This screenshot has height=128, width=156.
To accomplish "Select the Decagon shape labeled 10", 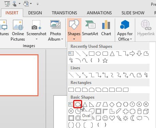I will point(146,104).
